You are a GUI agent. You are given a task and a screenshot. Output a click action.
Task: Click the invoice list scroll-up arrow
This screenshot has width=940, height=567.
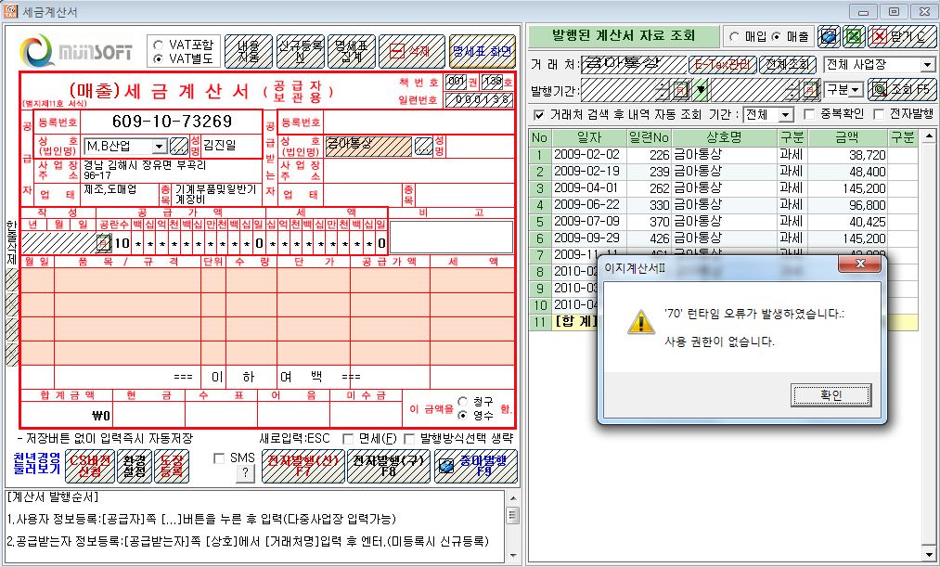tap(929, 136)
